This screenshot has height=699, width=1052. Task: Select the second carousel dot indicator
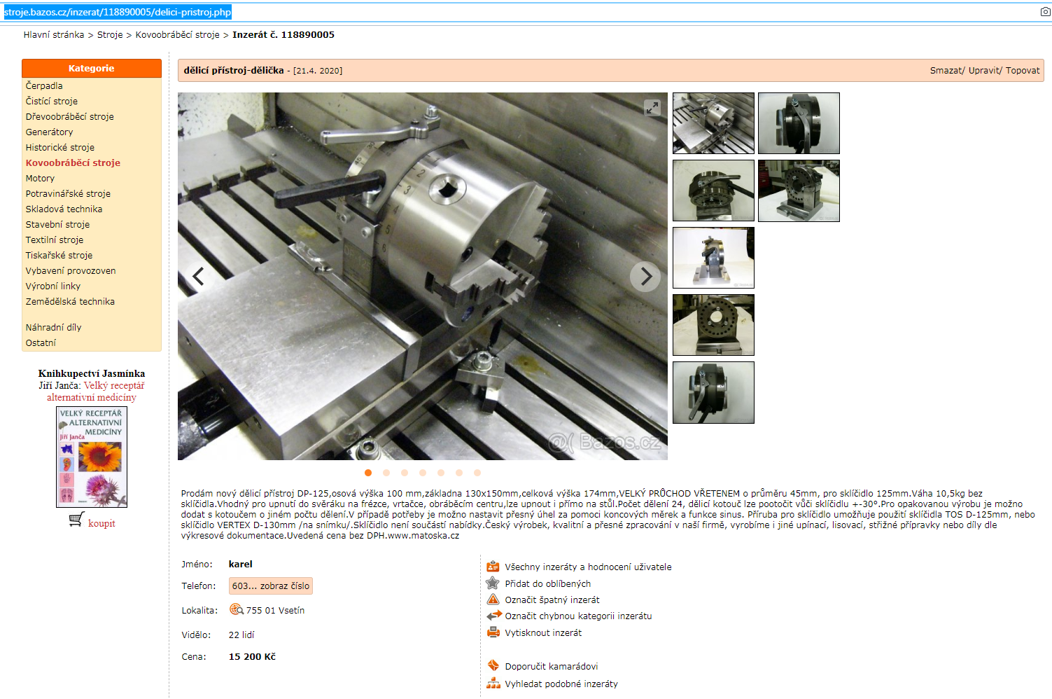click(x=386, y=473)
